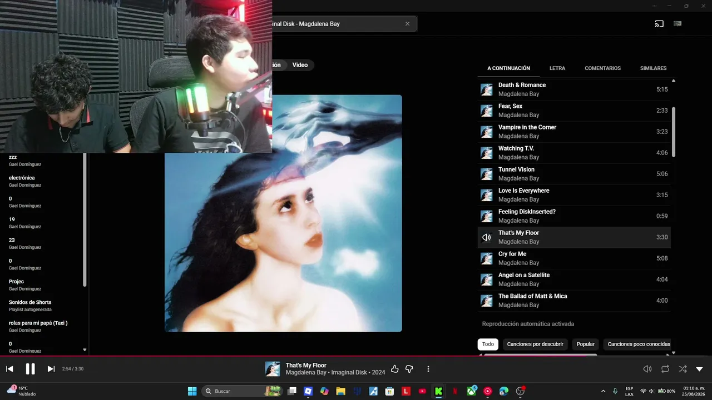Play Angel on a Satellite from the queue
The height and width of the screenshot is (400, 712).
(574, 279)
